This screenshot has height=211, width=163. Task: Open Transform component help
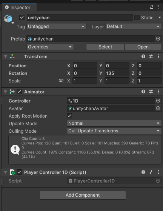[143, 56]
